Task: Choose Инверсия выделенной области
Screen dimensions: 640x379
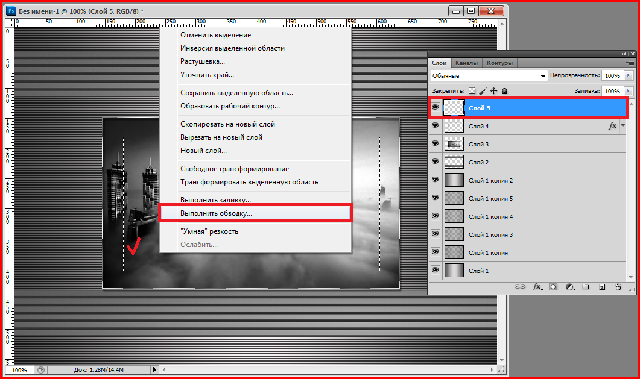Action: 233,48
